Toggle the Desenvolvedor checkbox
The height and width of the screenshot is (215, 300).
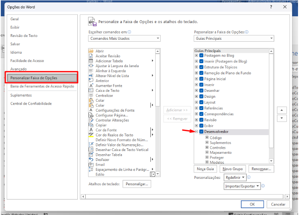[x=201, y=132]
